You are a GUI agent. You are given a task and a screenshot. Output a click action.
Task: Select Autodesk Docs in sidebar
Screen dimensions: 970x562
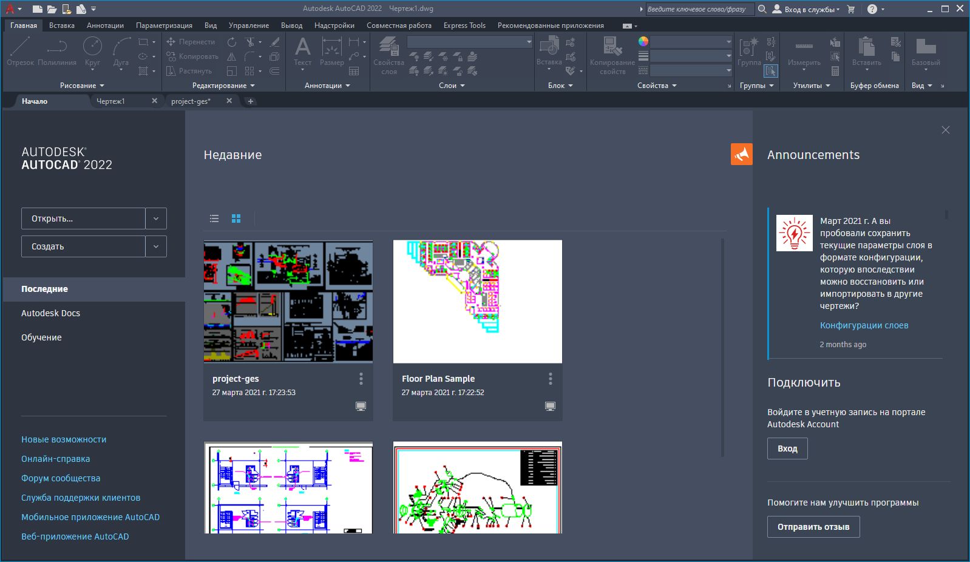[50, 313]
